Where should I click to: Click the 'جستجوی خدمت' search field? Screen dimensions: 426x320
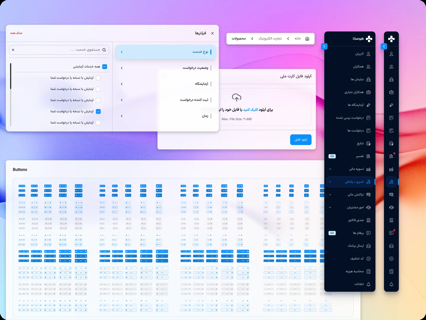click(x=59, y=50)
